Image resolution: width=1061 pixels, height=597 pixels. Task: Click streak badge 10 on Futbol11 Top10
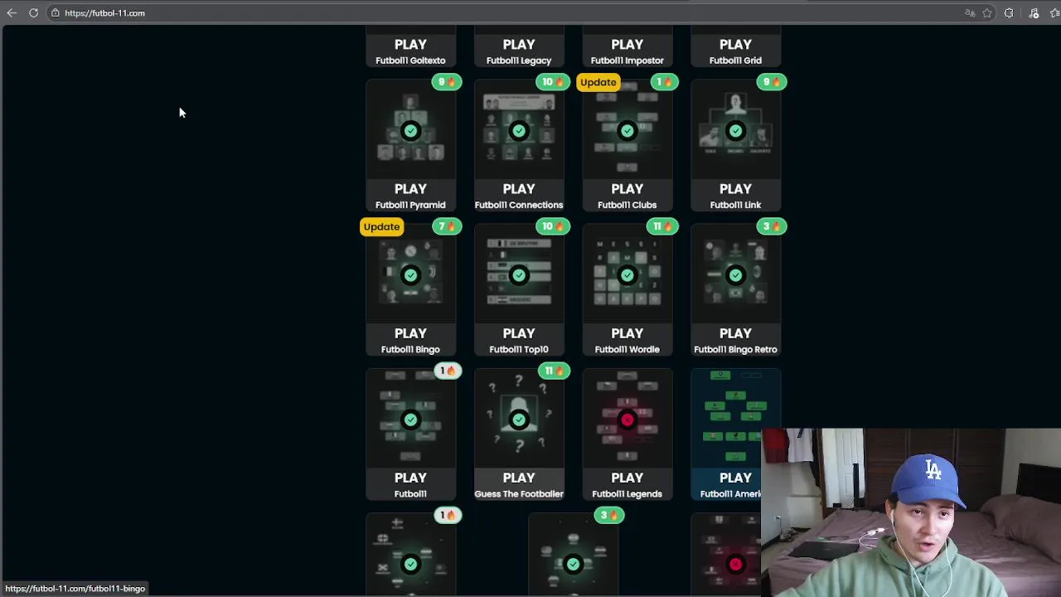(552, 226)
